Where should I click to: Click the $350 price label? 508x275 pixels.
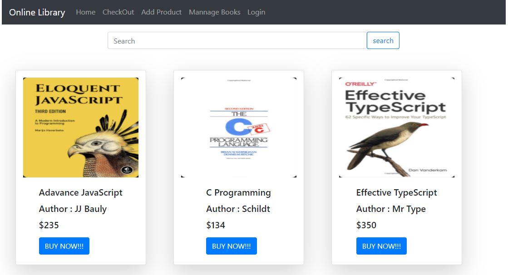(x=366, y=225)
